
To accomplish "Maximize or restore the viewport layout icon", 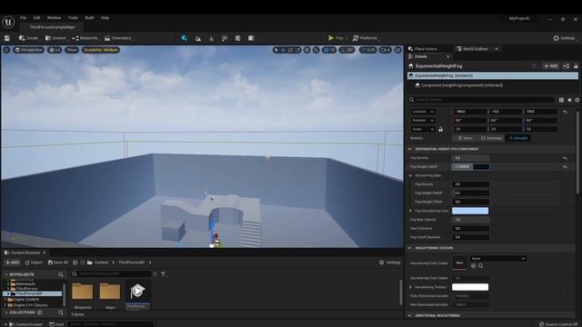I will pyautogui.click(x=398, y=50).
